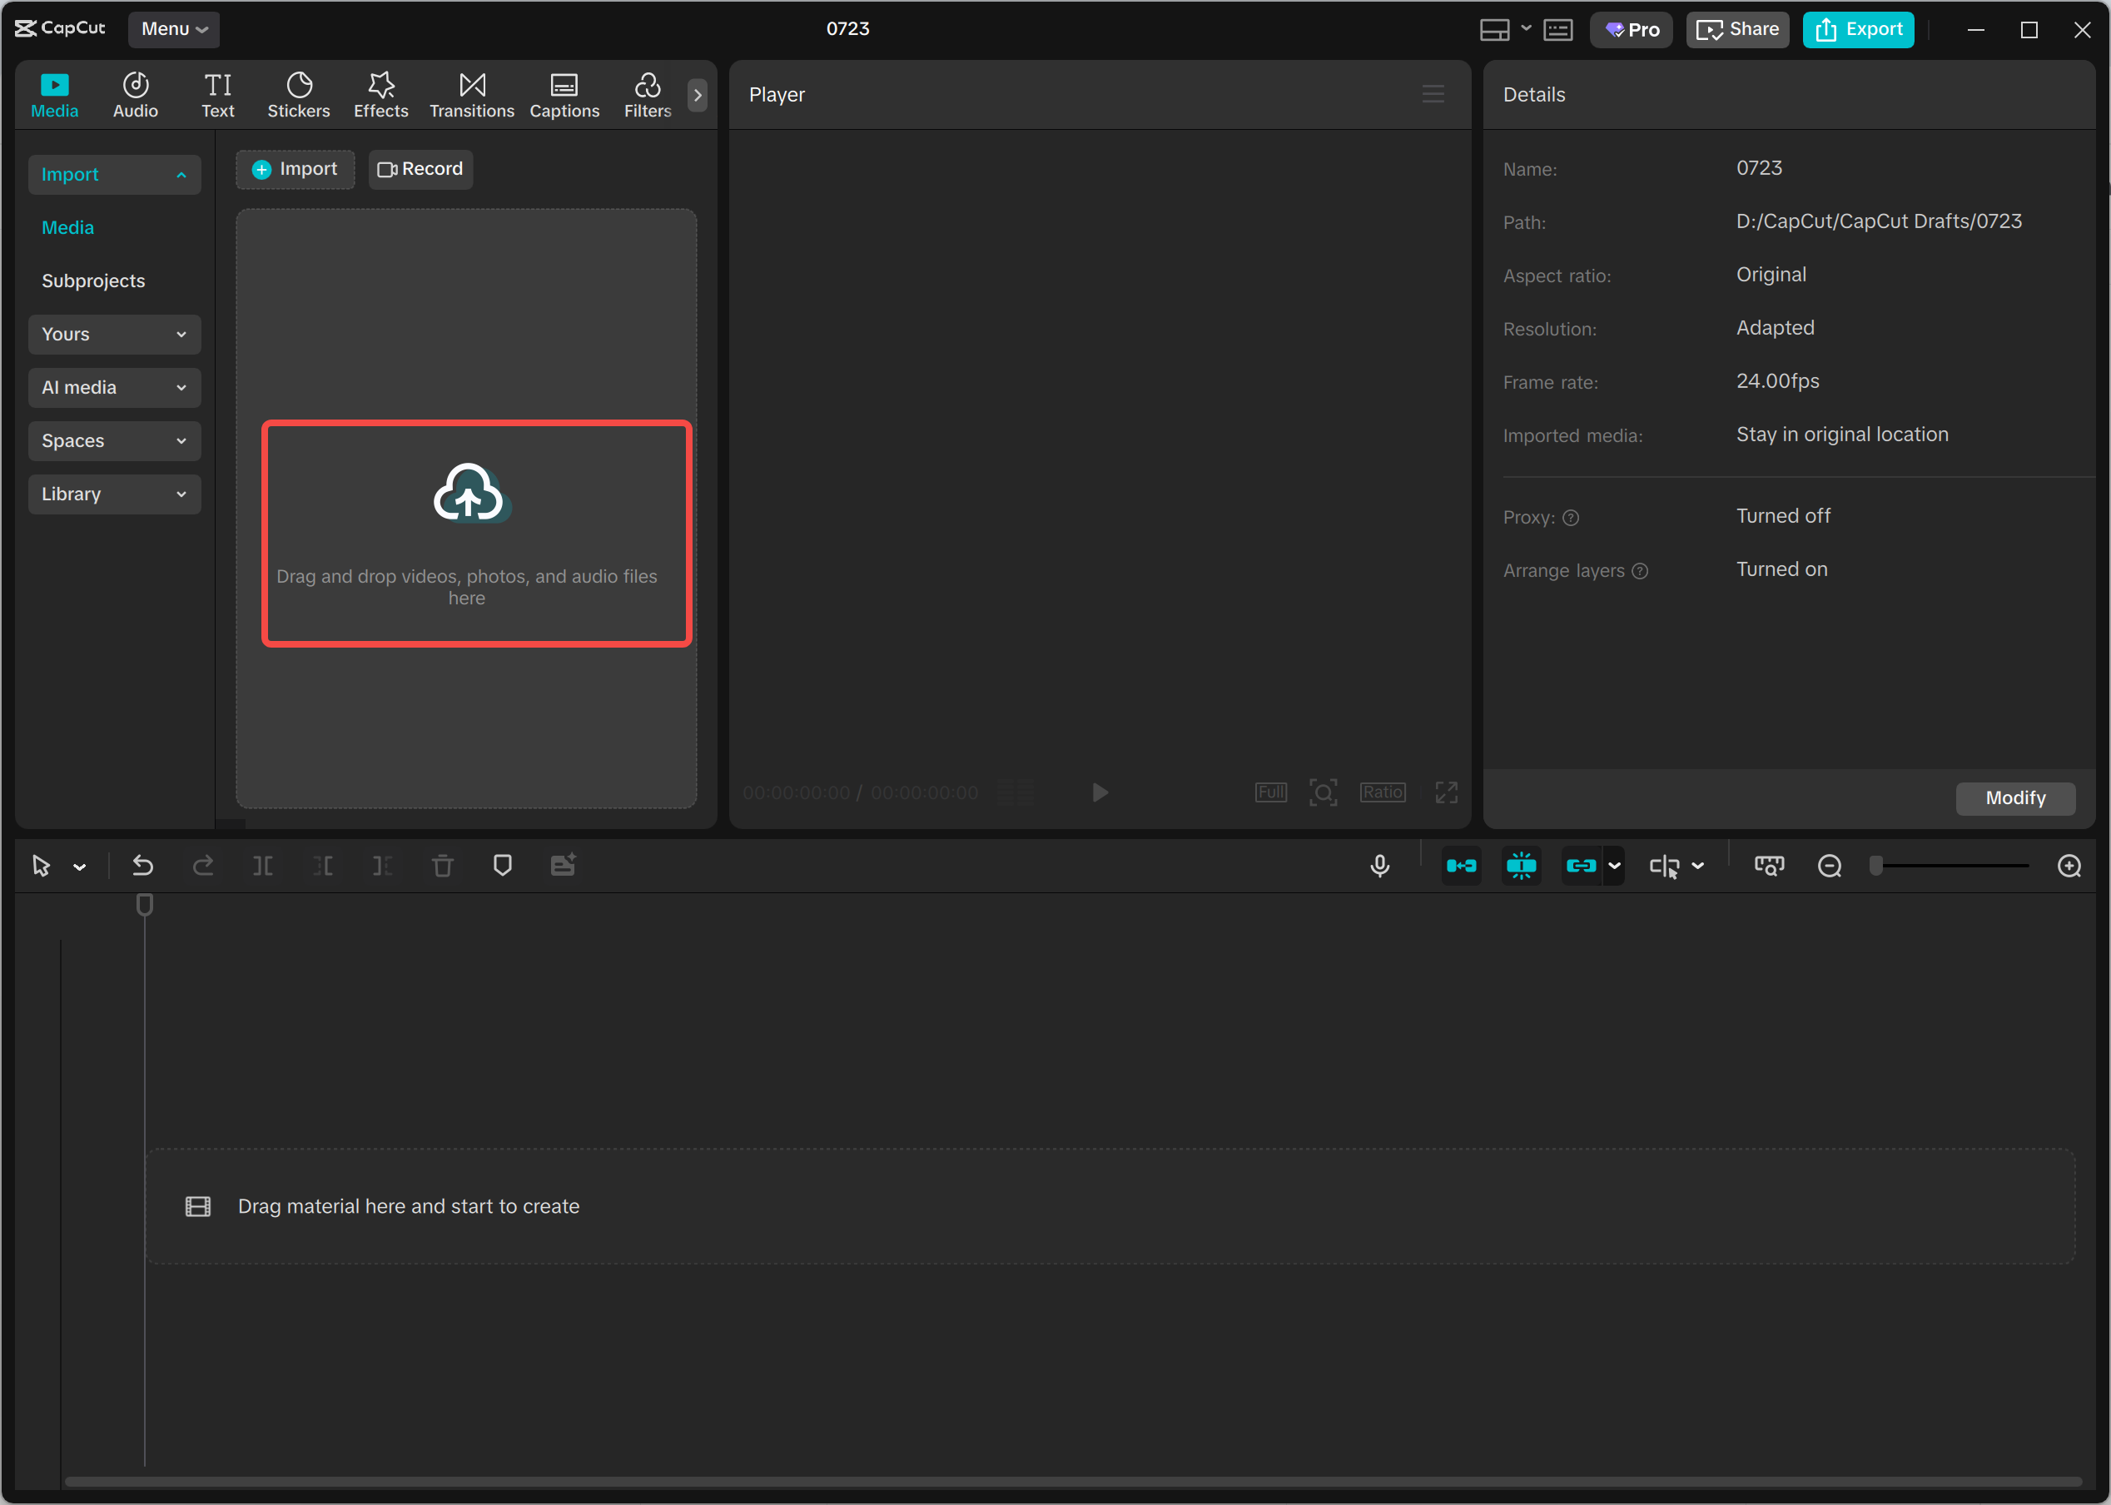2111x1505 pixels.
Task: Switch to the Subprojects tab
Action: click(93, 280)
